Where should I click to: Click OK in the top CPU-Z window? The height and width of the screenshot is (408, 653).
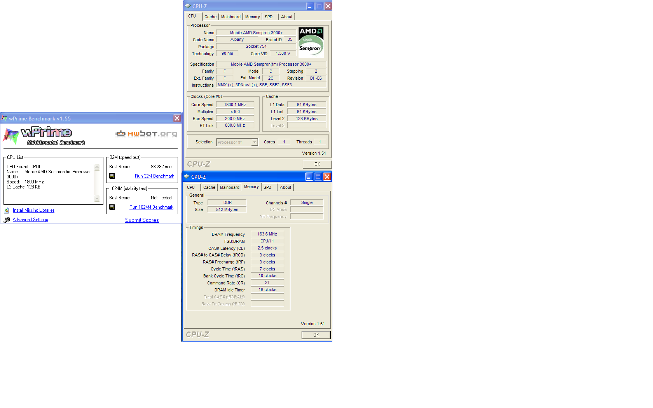click(317, 164)
